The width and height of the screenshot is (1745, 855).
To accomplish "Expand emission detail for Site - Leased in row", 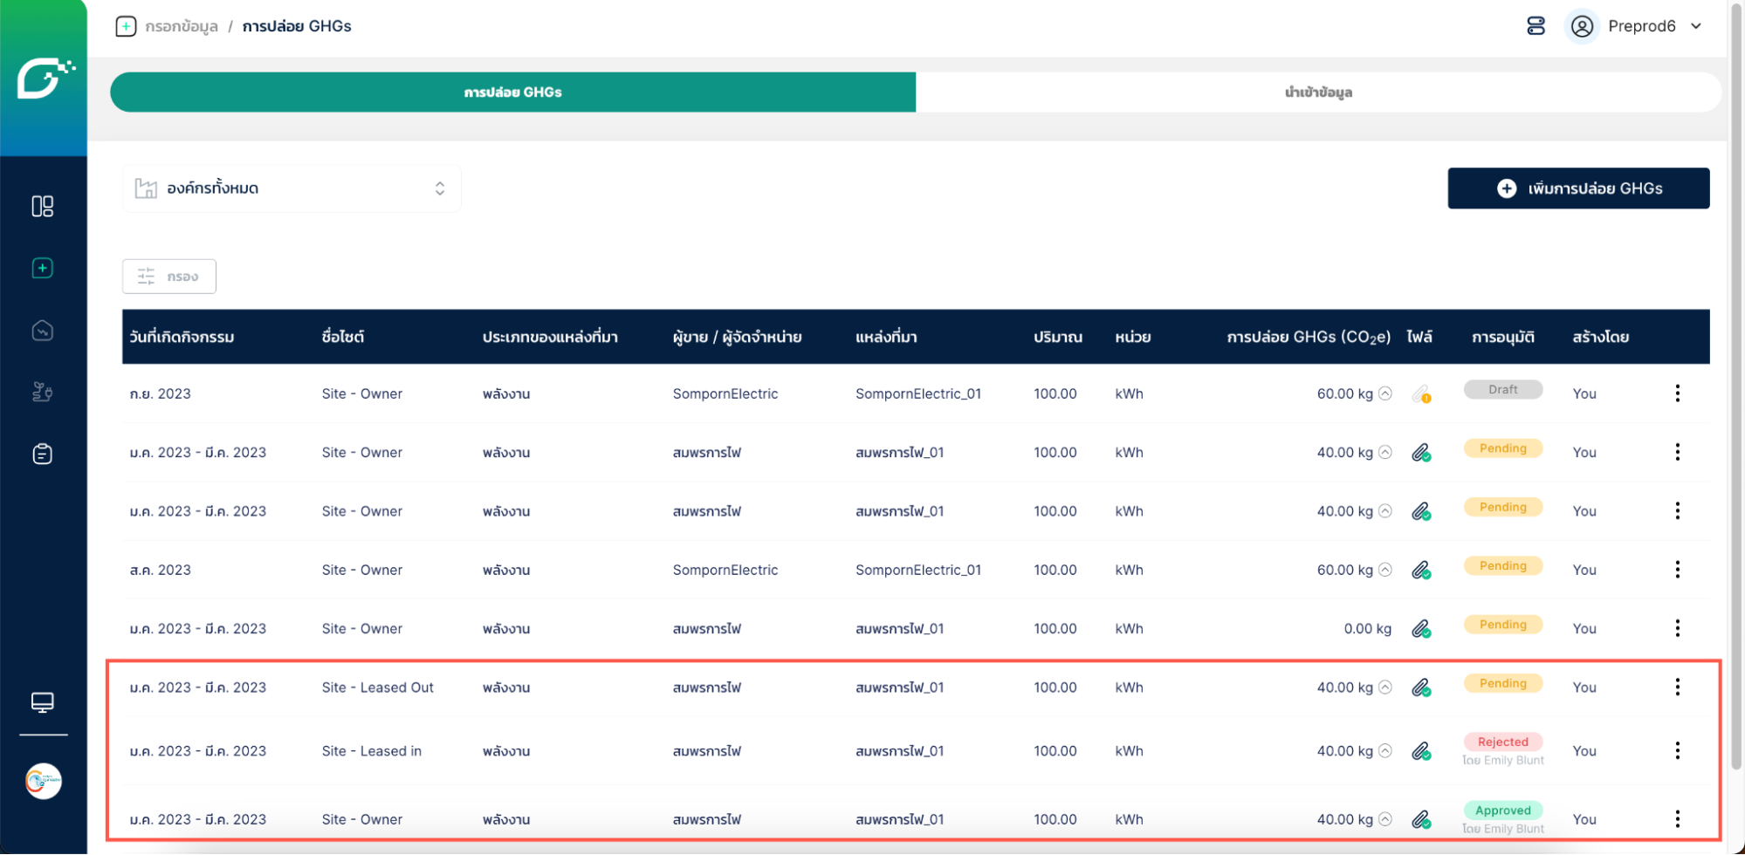I will point(1385,751).
